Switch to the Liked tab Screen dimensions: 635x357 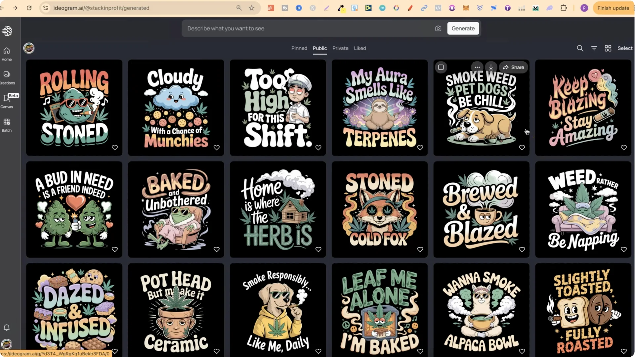coord(360,48)
